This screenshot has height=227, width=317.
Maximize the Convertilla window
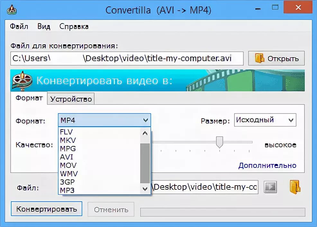275,7
